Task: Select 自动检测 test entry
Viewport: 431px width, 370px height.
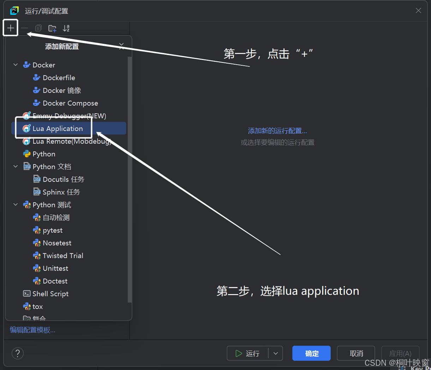Action: click(69, 217)
